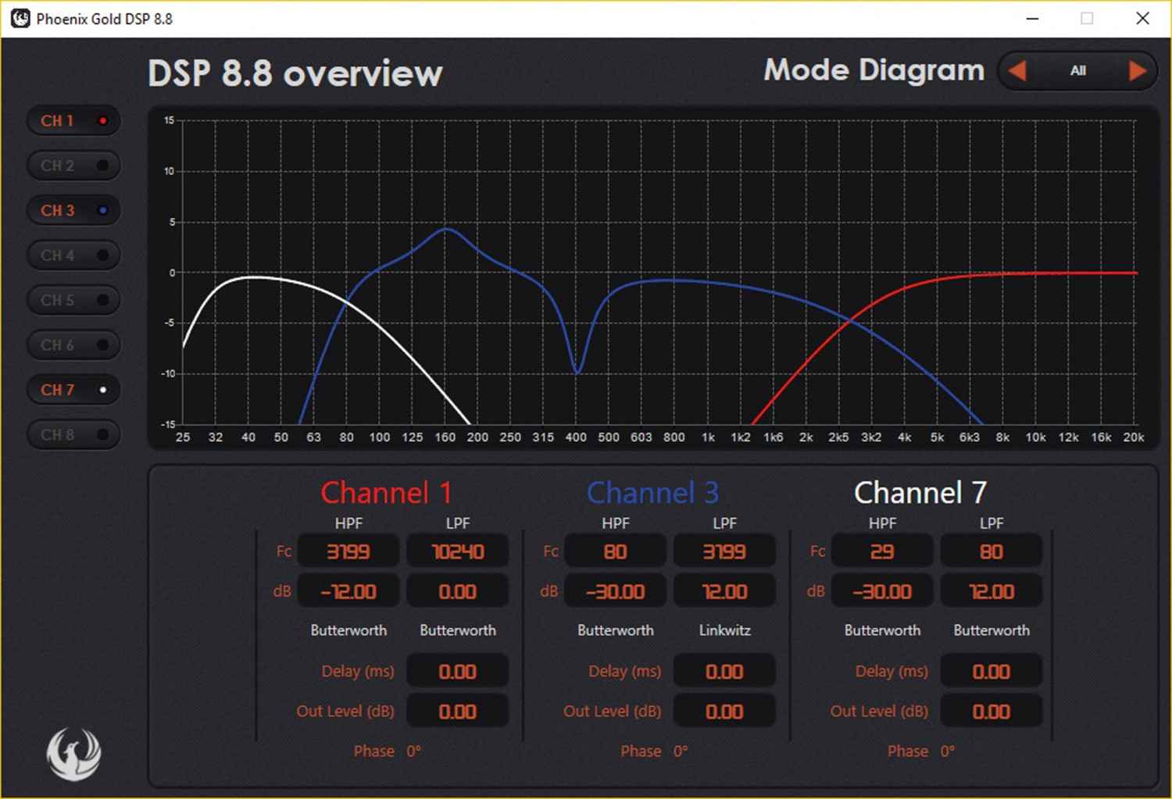Select Channel 7 LPF Fc value 80
Image resolution: width=1172 pixels, height=799 pixels.
(x=992, y=551)
